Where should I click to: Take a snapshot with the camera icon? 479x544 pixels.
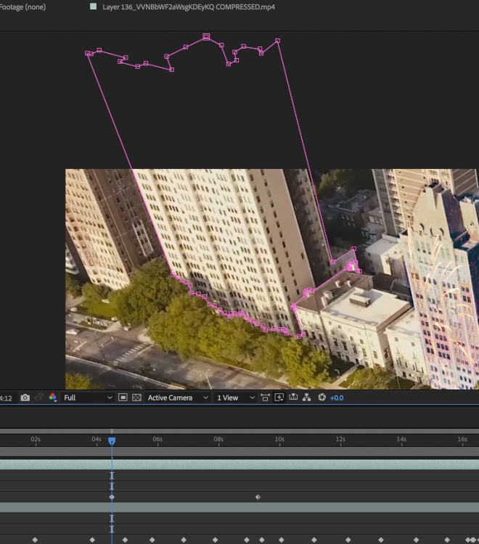(x=25, y=397)
